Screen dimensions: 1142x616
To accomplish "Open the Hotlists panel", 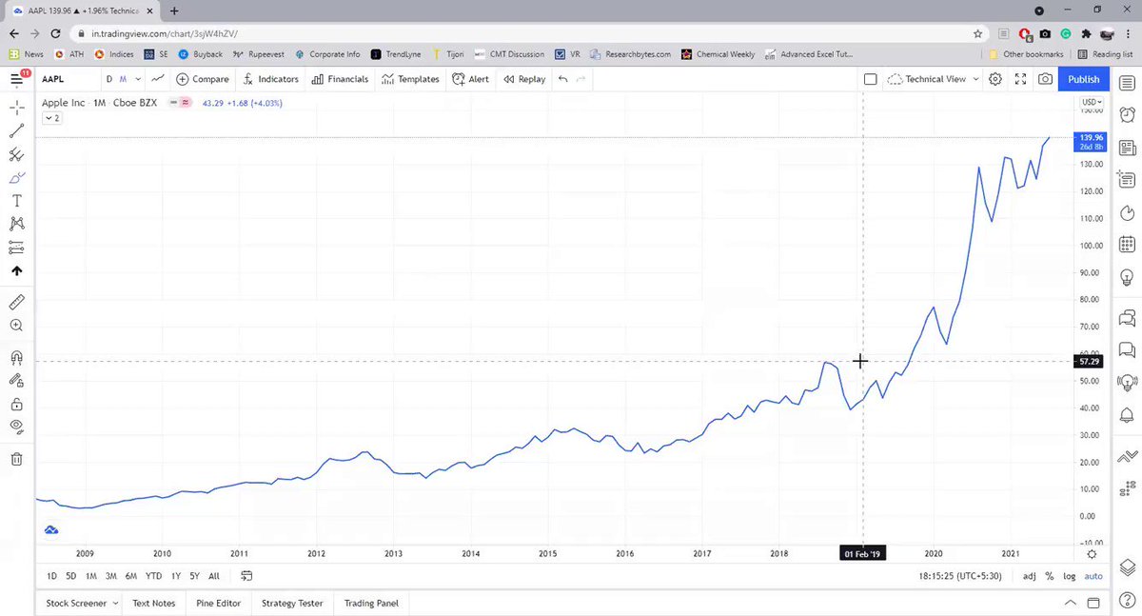I will (x=1128, y=211).
